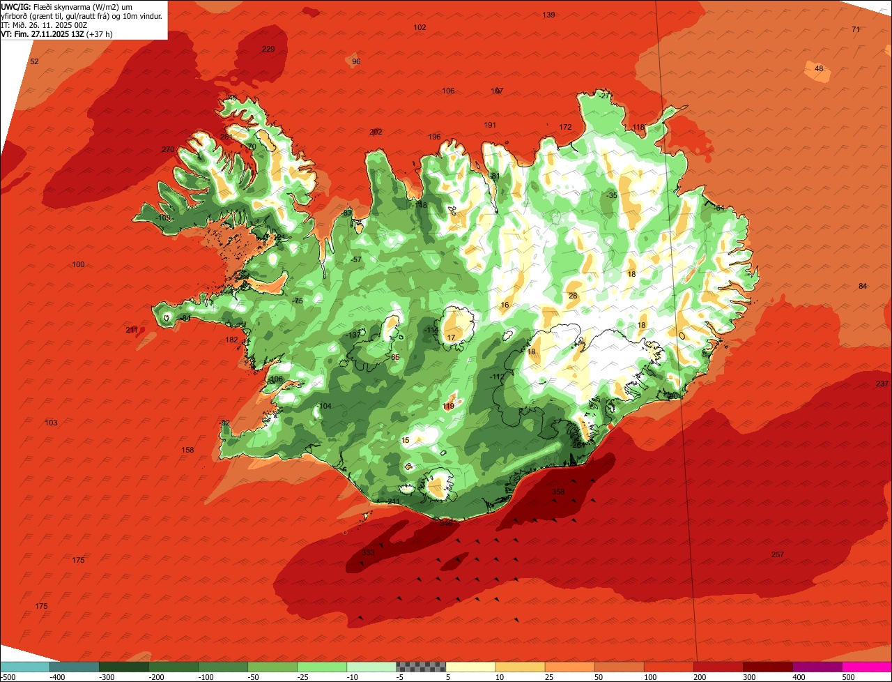This screenshot has width=892, height=682.
Task: Click the flux value 237 on the map
Action: coord(882,384)
